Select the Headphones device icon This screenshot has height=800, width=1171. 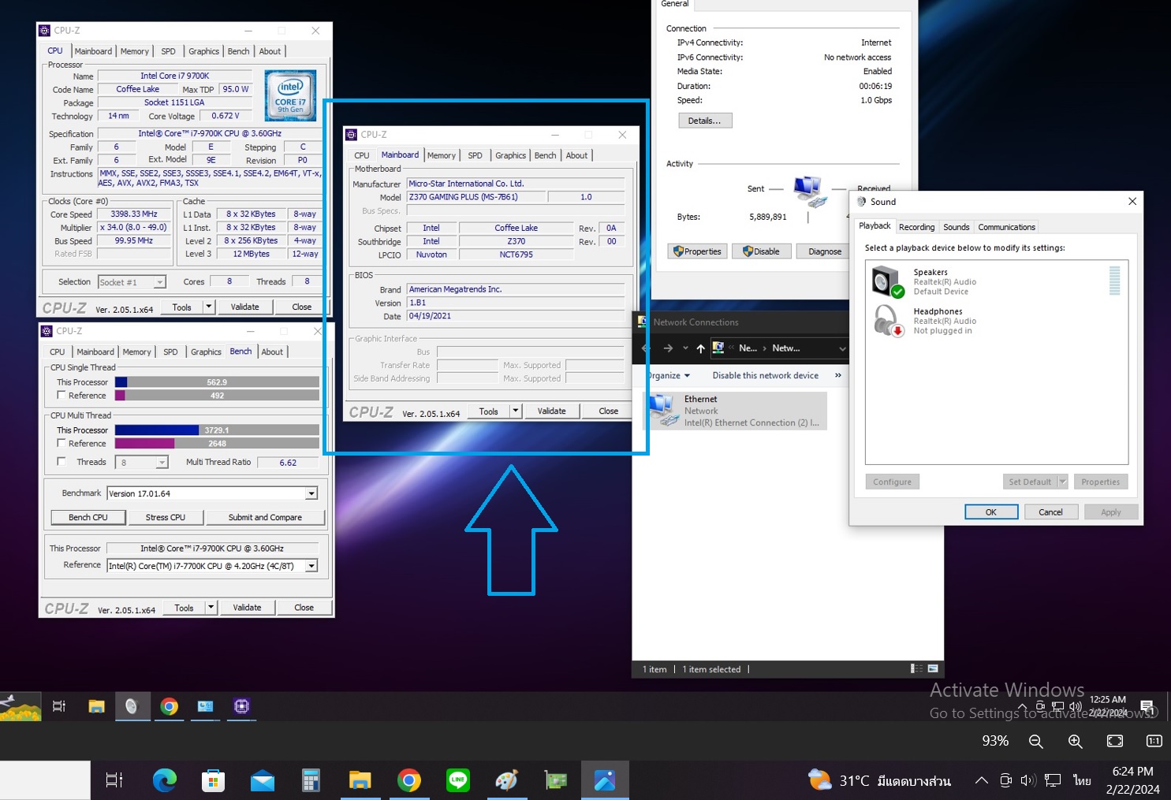coord(887,321)
